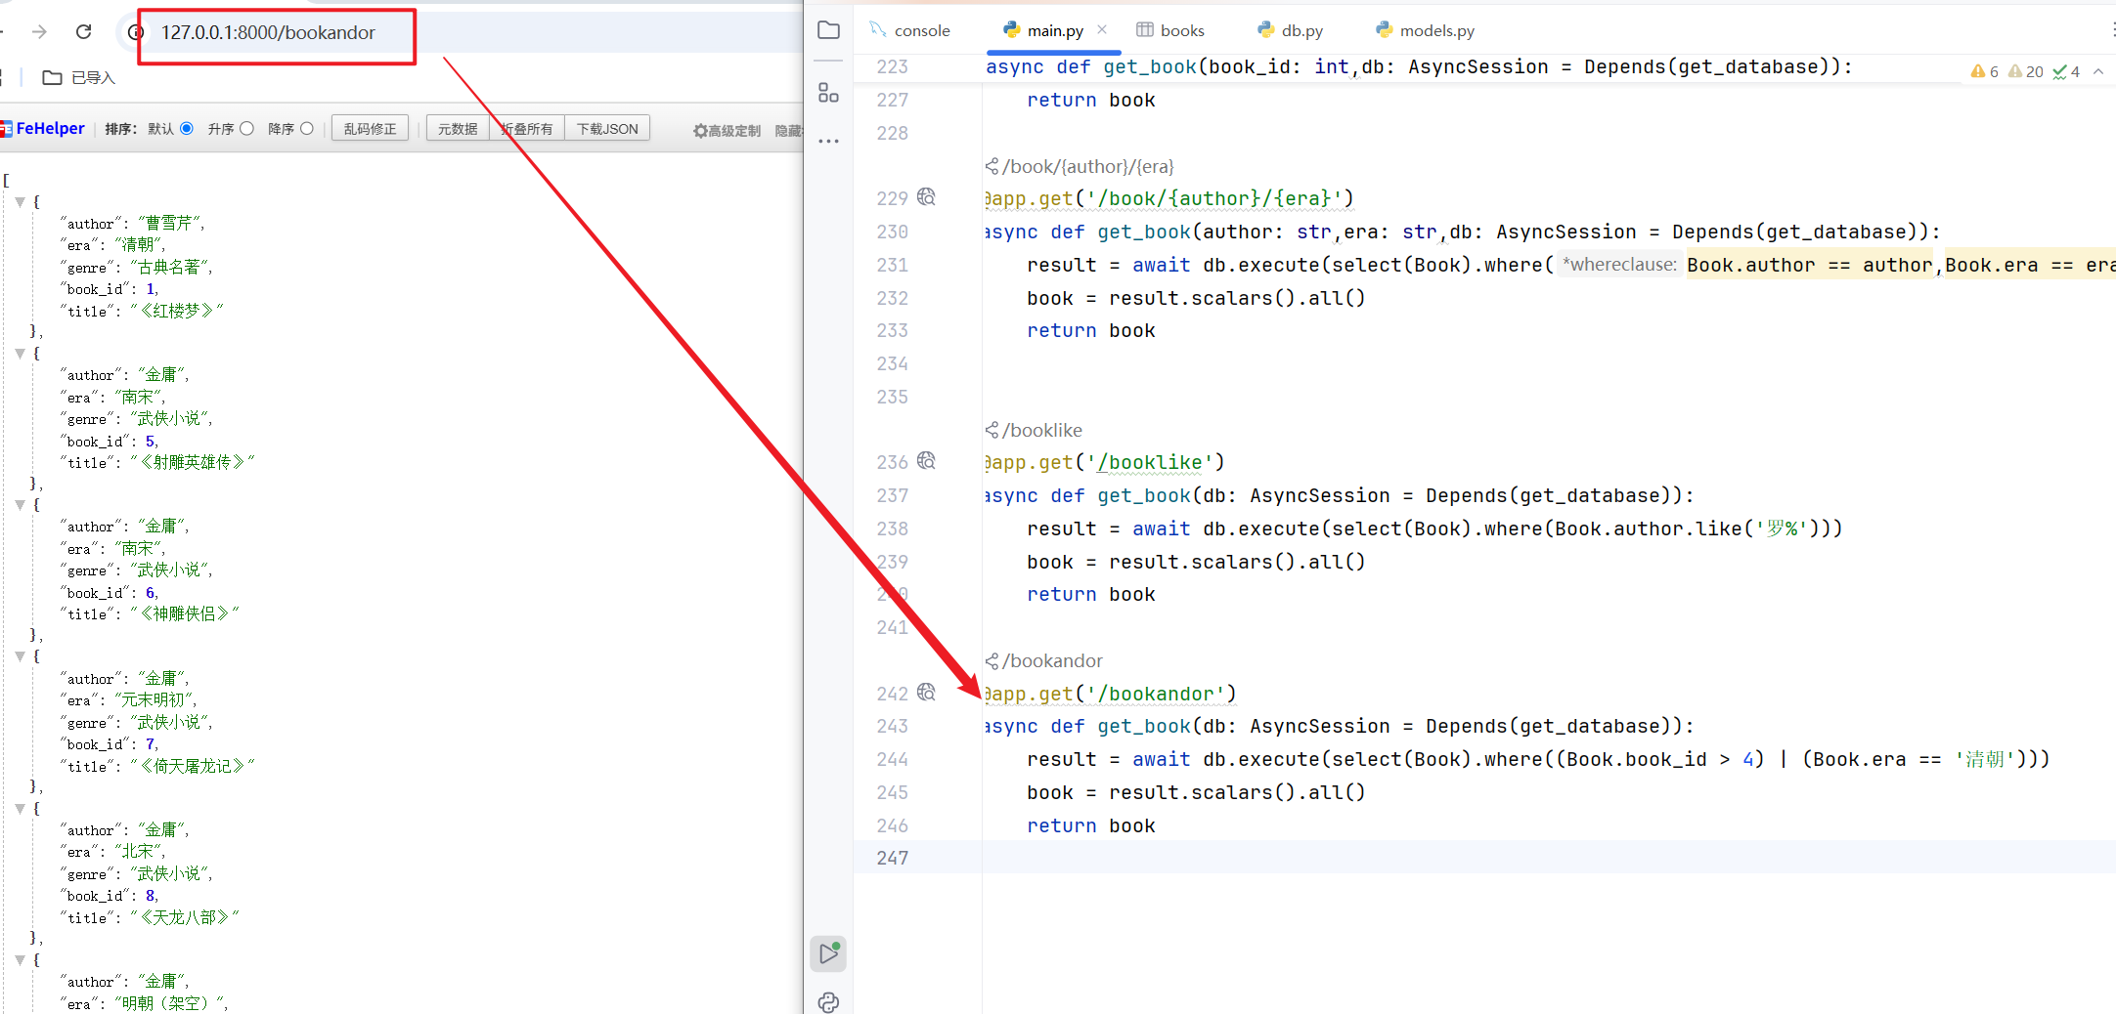Open the Project folder tool window icon

[x=828, y=30]
